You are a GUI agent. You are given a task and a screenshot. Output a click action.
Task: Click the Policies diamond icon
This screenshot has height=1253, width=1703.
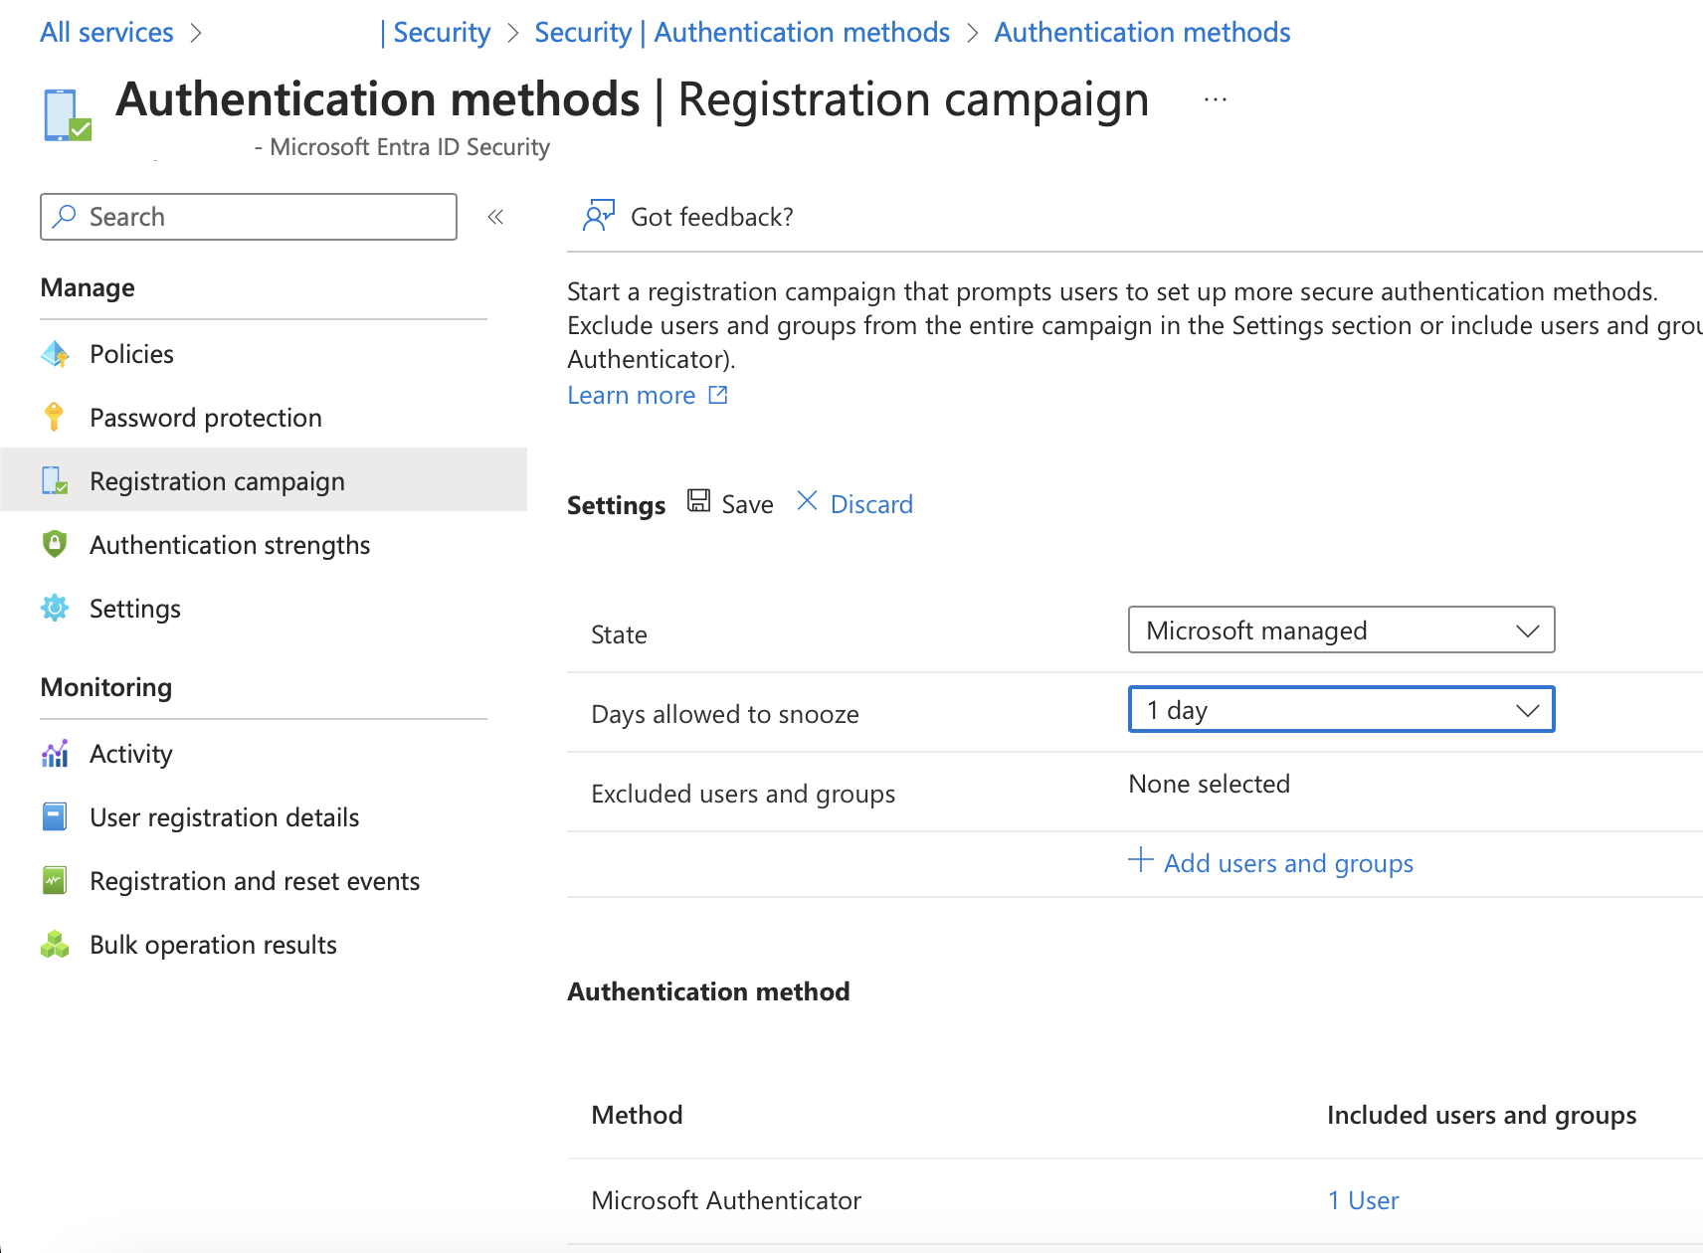[55, 354]
